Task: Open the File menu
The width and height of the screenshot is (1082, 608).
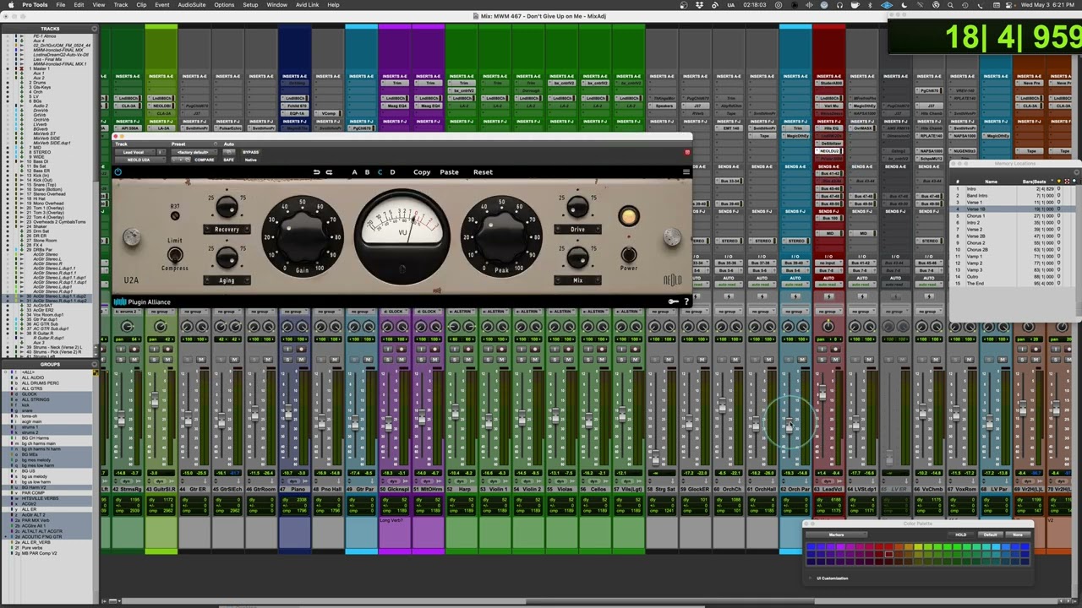Action: coord(61,5)
